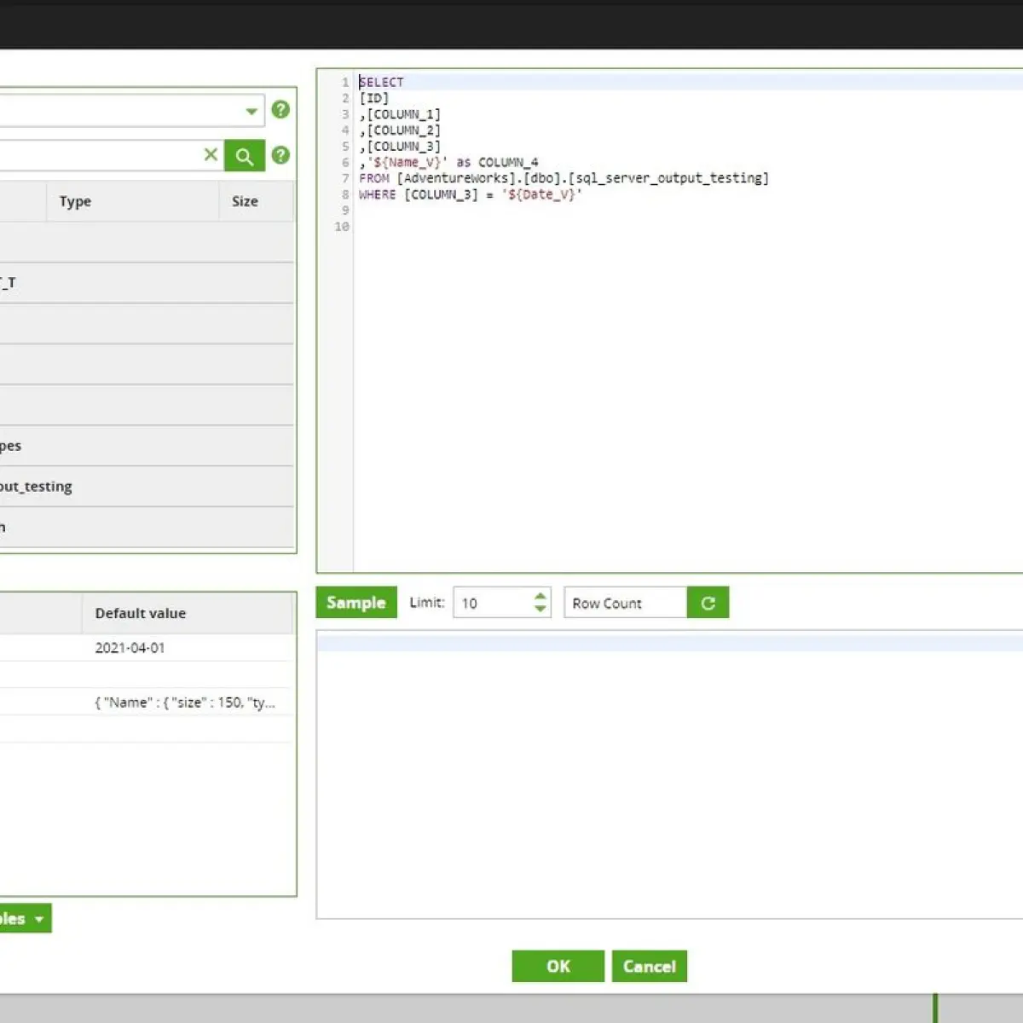
Task: Click the Sample button
Action: coord(356,603)
